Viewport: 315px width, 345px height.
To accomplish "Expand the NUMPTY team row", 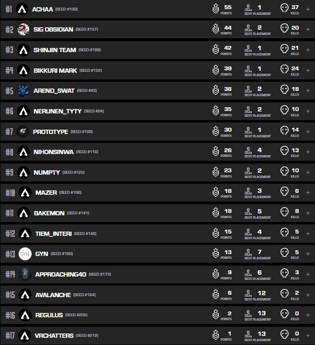I will pos(308,172).
